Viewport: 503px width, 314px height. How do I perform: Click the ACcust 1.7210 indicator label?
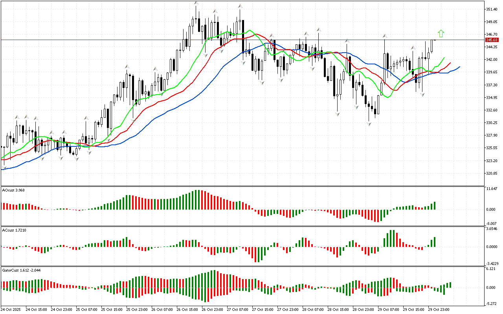[14, 230]
